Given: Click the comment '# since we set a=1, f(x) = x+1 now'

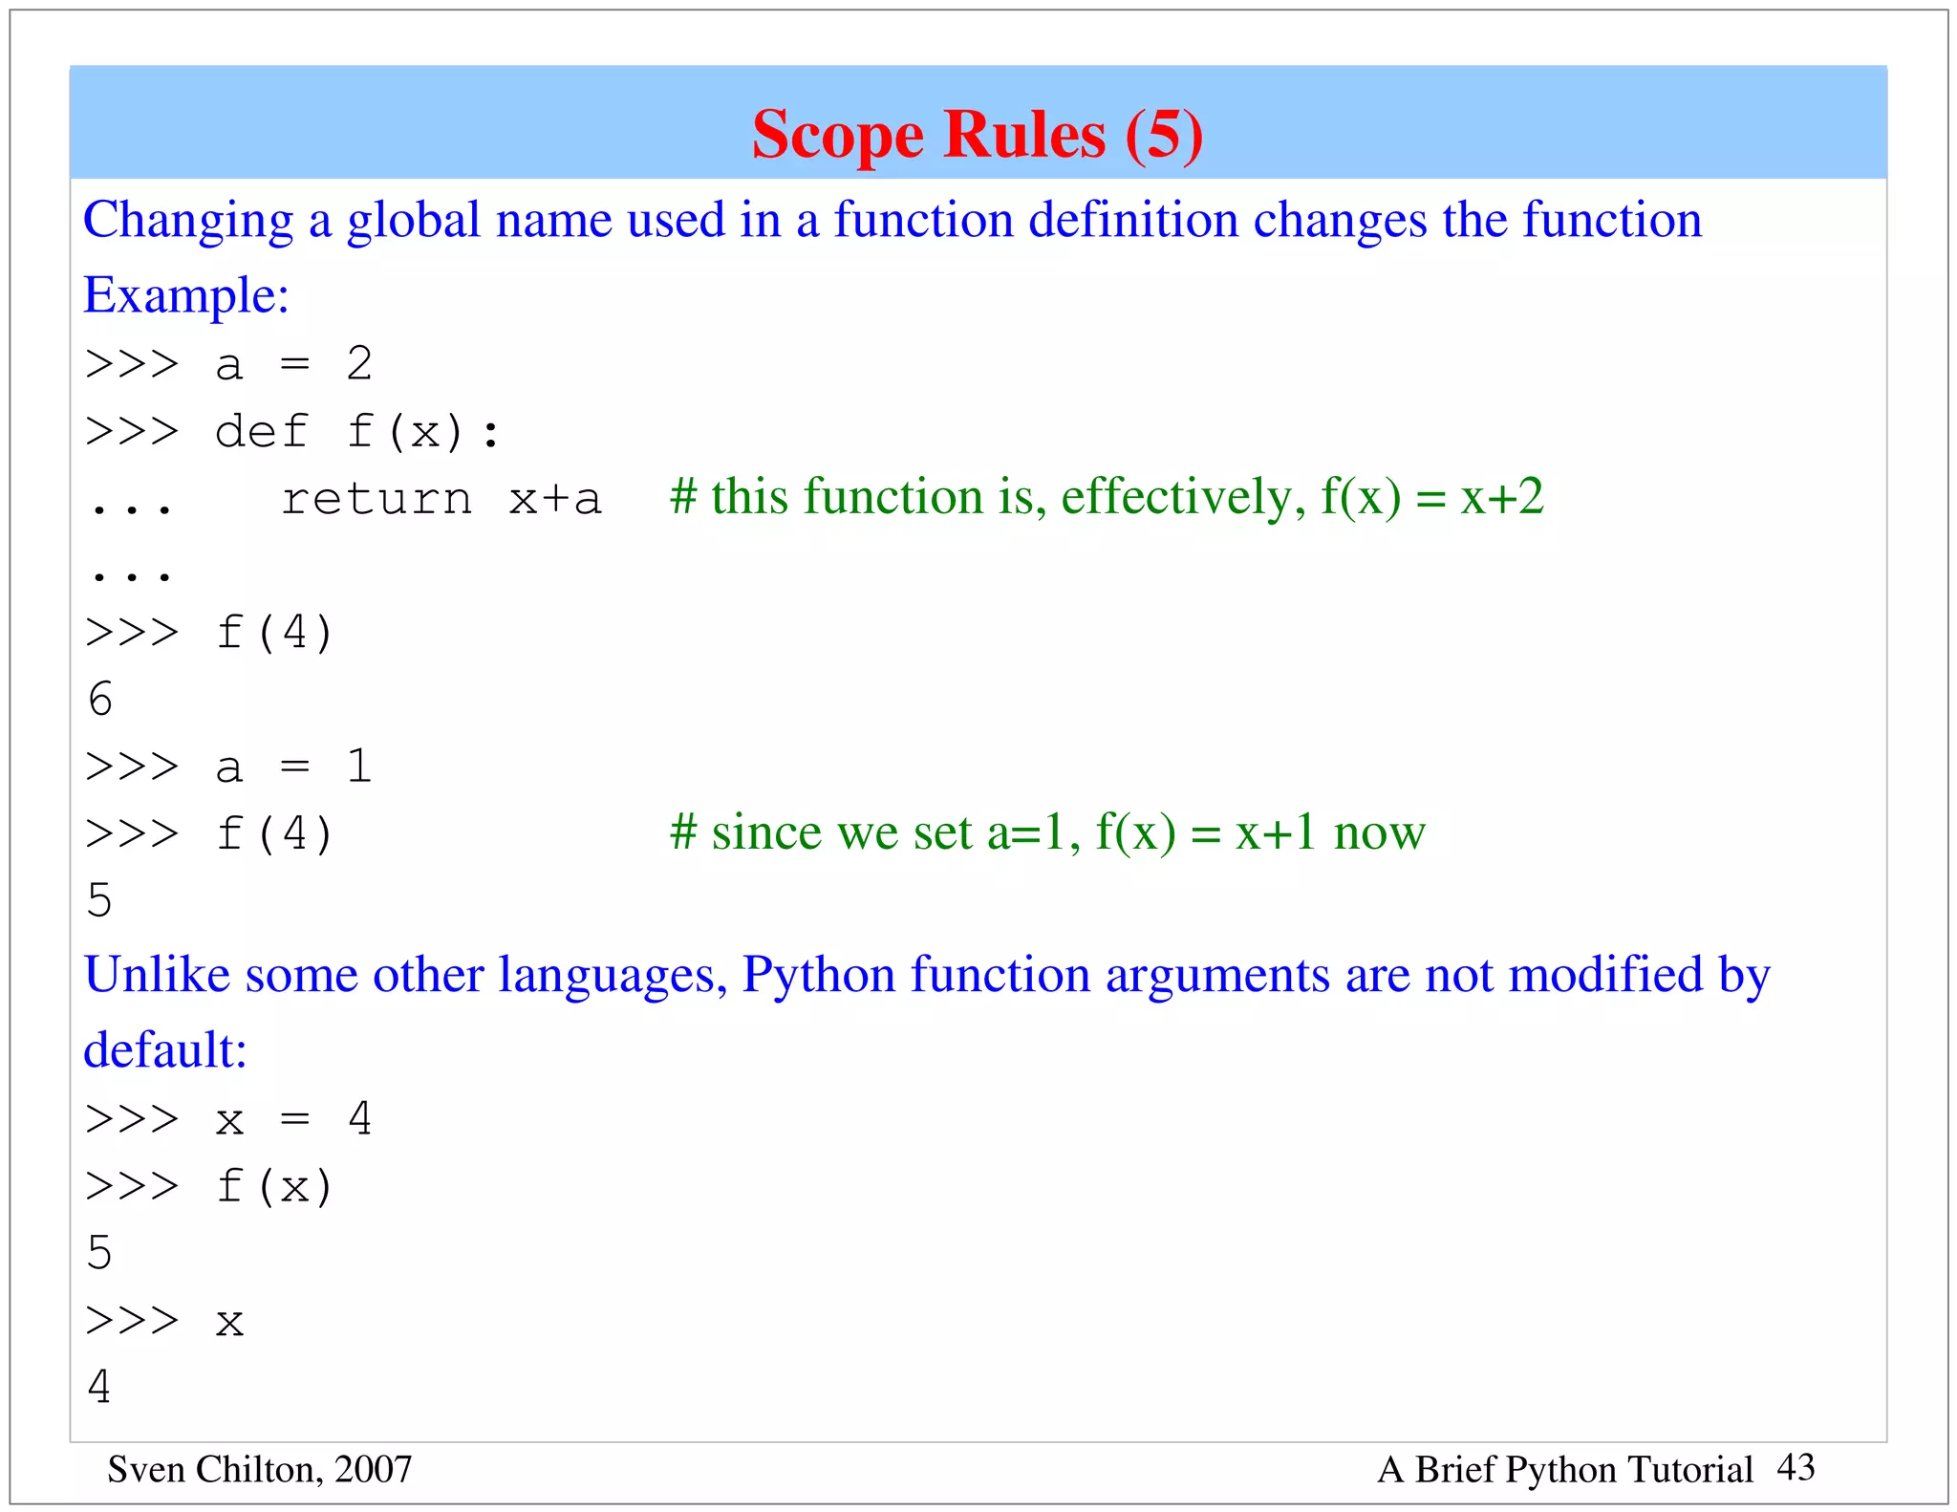Looking at the screenshot, I should tap(1047, 832).
